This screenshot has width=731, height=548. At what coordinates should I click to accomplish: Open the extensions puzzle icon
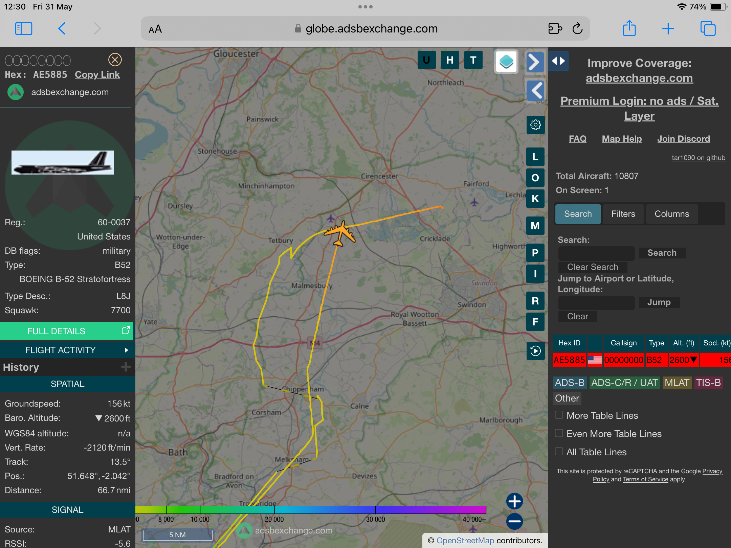[555, 29]
